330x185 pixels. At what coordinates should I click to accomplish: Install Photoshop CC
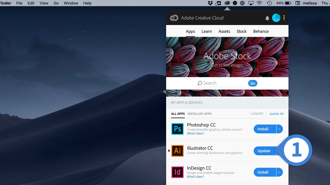tap(265, 129)
